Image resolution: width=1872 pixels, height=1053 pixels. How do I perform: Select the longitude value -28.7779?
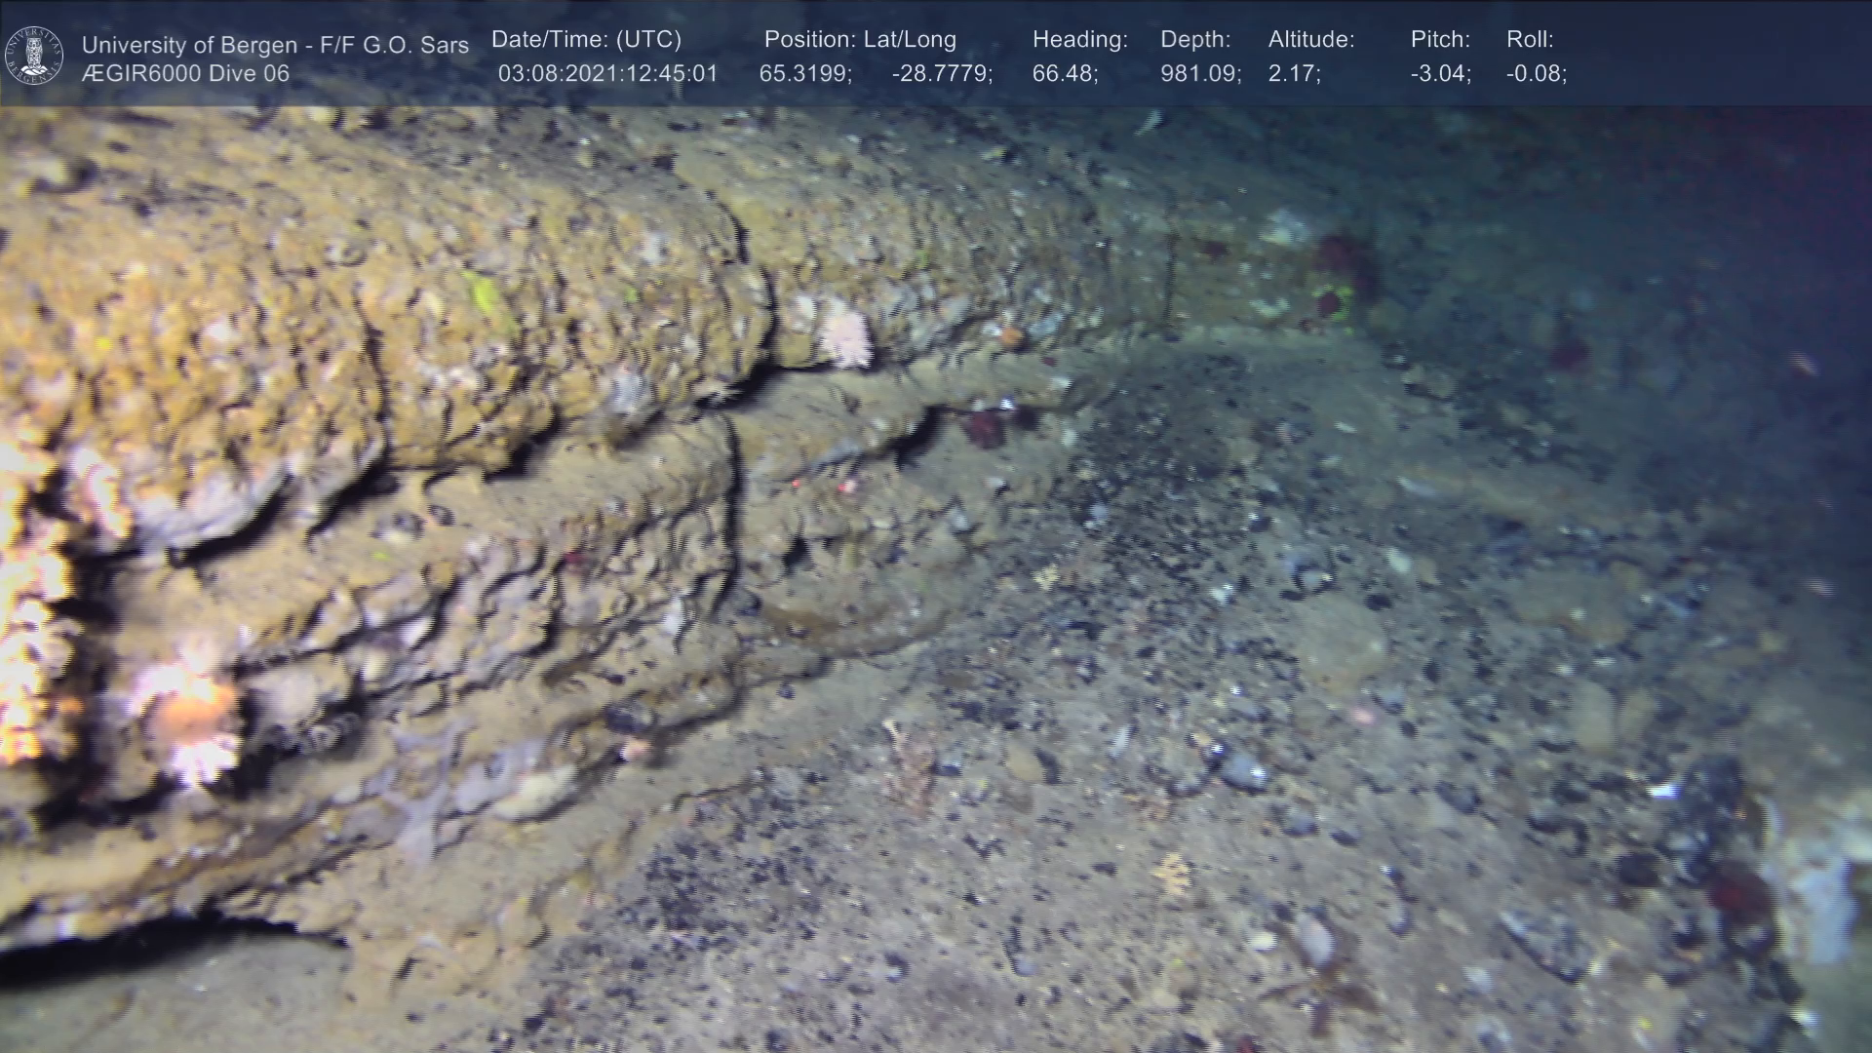(942, 73)
